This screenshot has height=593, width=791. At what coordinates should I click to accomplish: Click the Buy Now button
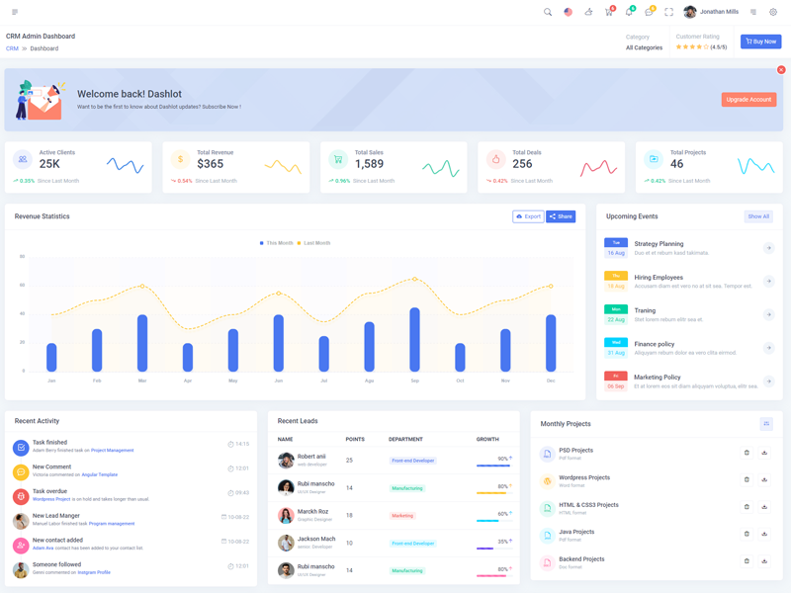click(x=760, y=42)
